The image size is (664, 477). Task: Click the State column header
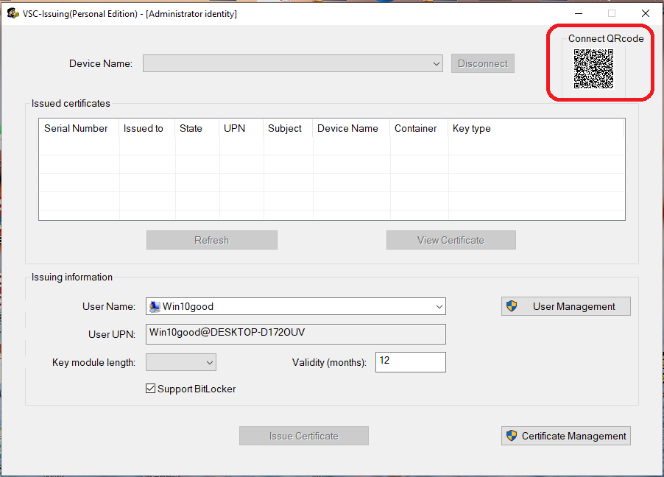[x=191, y=128]
